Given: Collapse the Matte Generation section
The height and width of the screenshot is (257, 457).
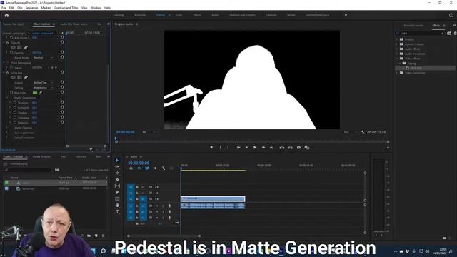Looking at the screenshot, I should pos(7,98).
